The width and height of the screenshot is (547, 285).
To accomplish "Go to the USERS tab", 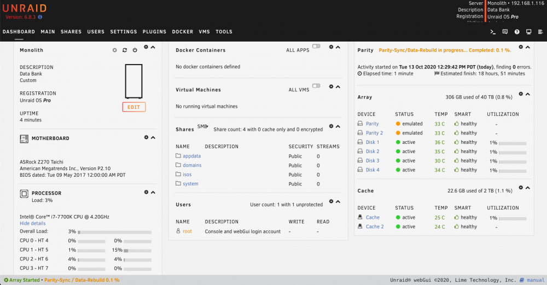I will click(96, 32).
